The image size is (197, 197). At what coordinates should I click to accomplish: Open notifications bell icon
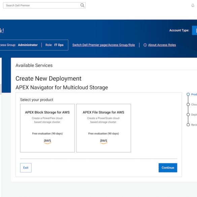click(x=193, y=5)
